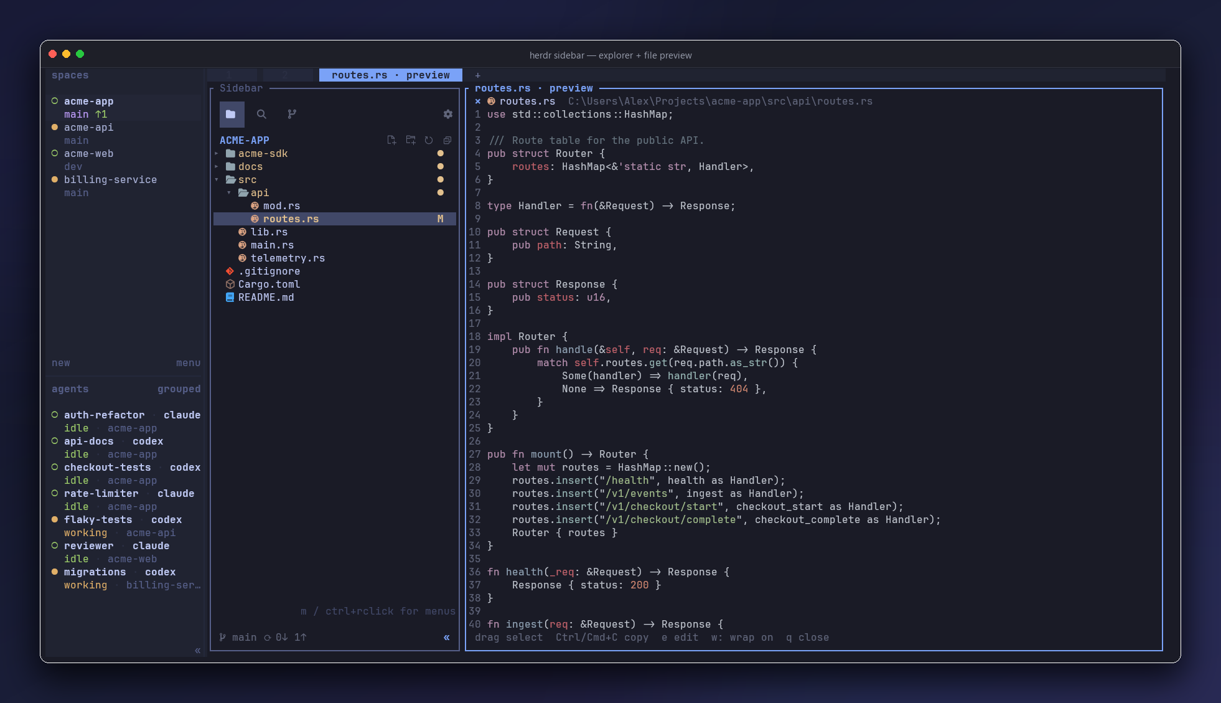Select the acme-web space

[x=88, y=154]
